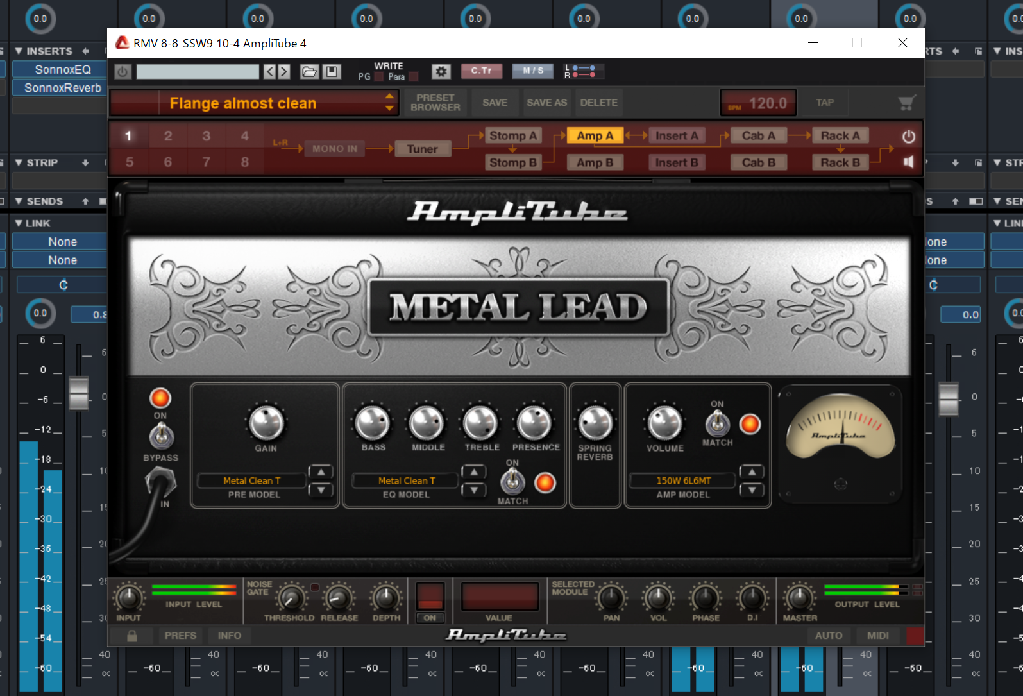Flip the amp BYPASS toggle switch
This screenshot has height=696, width=1023.
tap(161, 437)
